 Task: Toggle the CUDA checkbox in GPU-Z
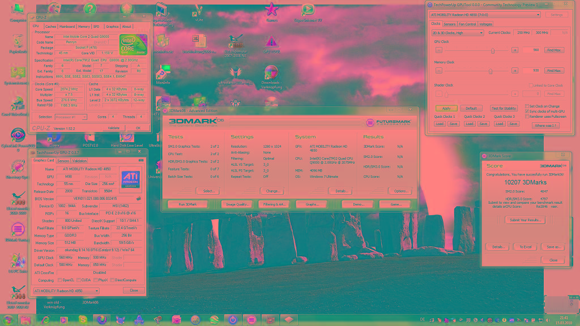click(78, 280)
